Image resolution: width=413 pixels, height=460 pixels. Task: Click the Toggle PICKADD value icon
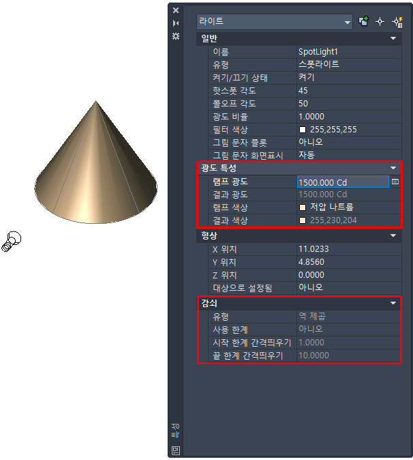click(363, 21)
